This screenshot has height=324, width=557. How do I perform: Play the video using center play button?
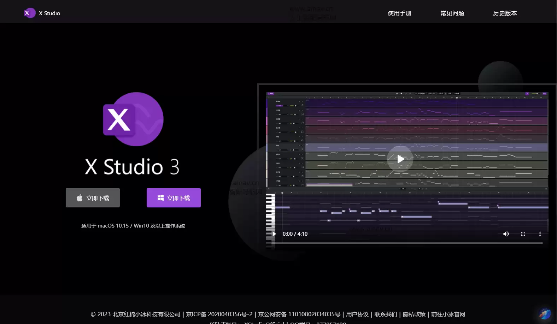point(400,159)
